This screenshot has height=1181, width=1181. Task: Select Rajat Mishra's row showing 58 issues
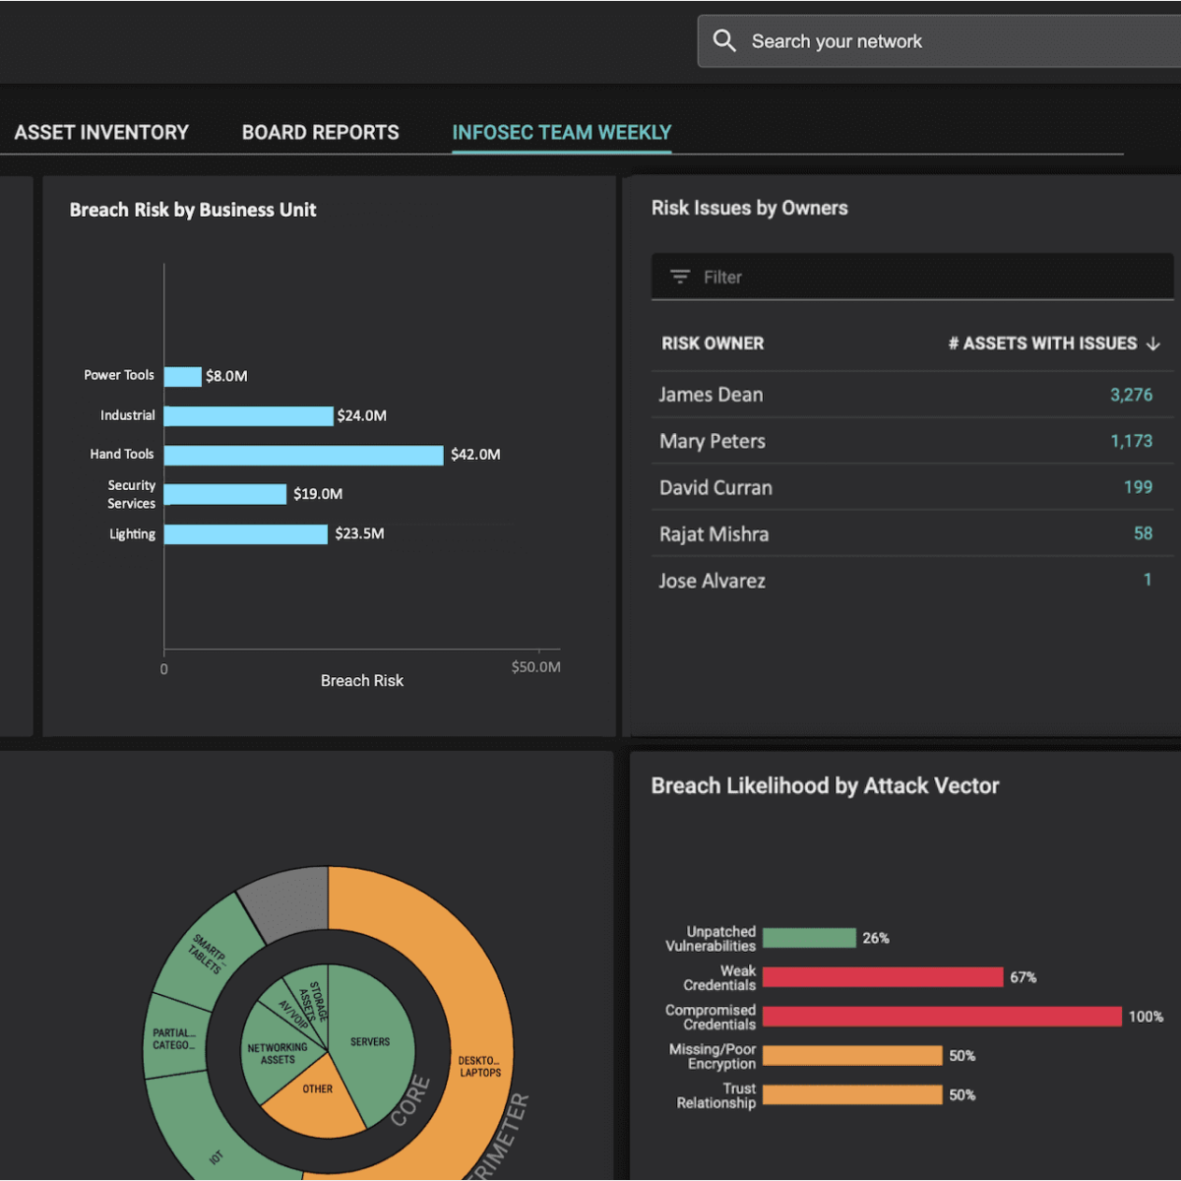(x=910, y=533)
